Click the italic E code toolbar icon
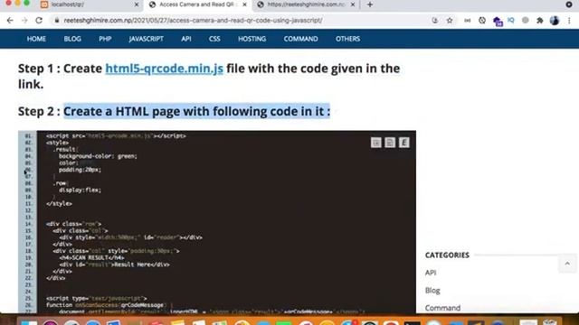Image resolution: width=579 pixels, height=325 pixels. [x=404, y=143]
